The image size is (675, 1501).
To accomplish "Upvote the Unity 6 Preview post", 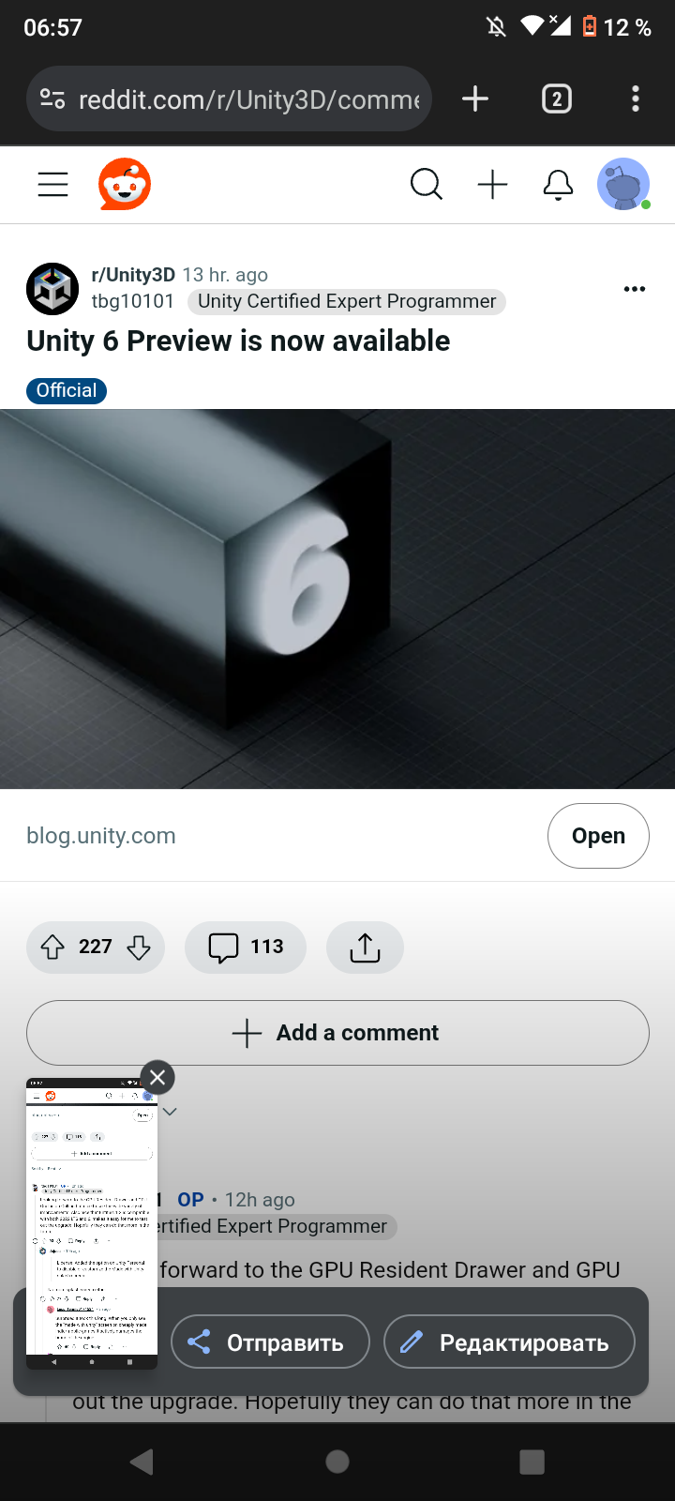I will coord(52,948).
